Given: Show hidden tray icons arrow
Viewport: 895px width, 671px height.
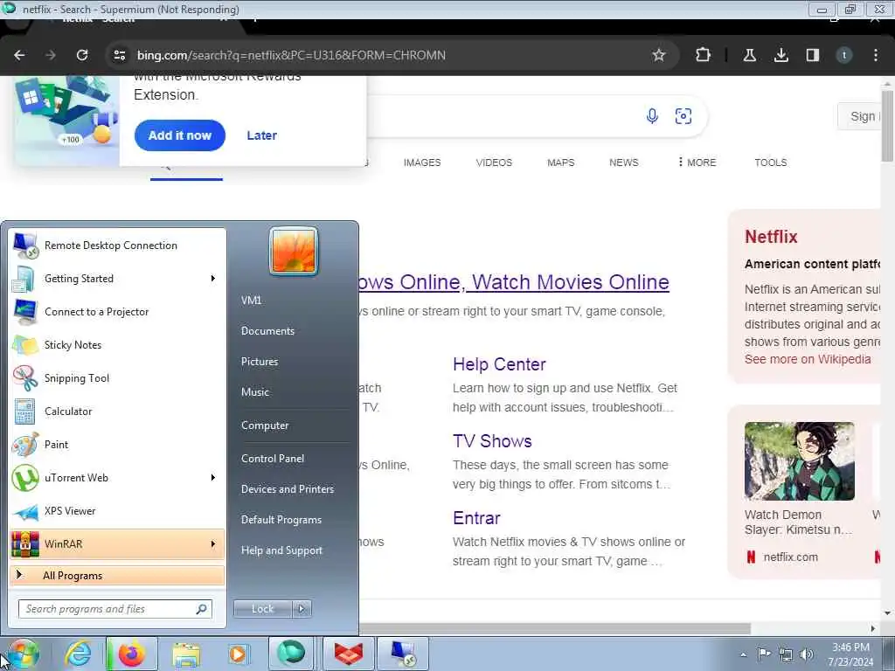Looking at the screenshot, I should [x=743, y=655].
